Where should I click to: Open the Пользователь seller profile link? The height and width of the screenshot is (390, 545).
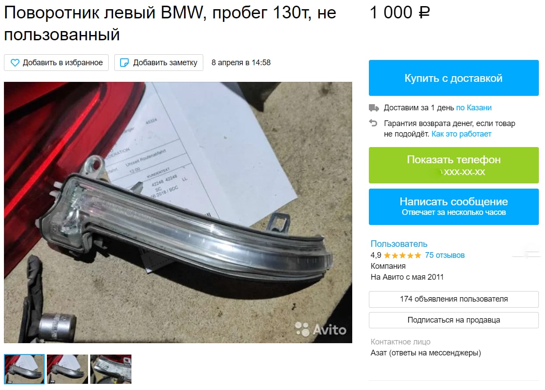(x=399, y=244)
